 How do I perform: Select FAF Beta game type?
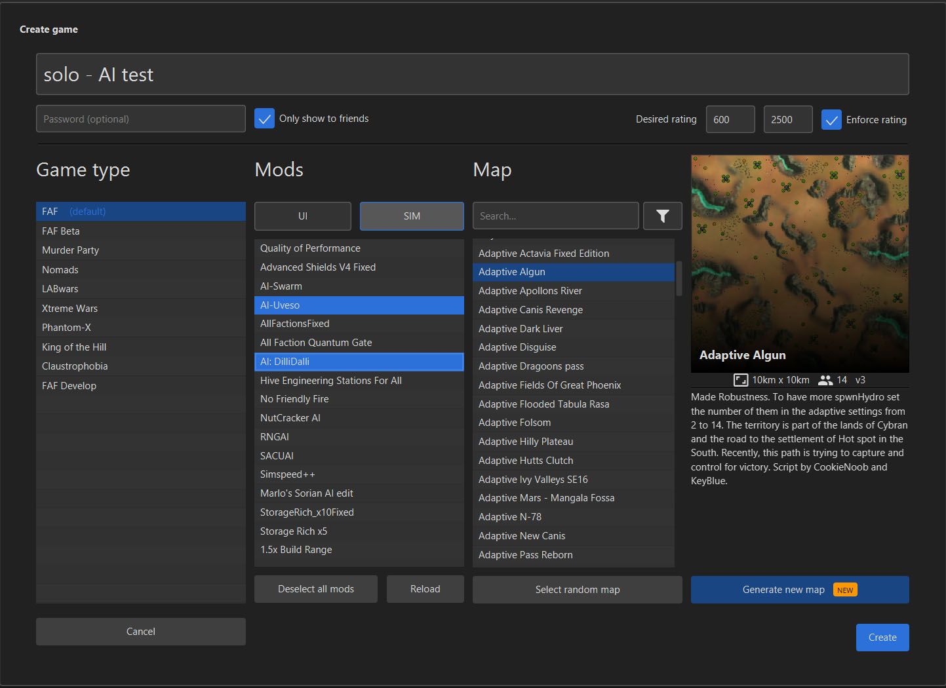tap(141, 231)
